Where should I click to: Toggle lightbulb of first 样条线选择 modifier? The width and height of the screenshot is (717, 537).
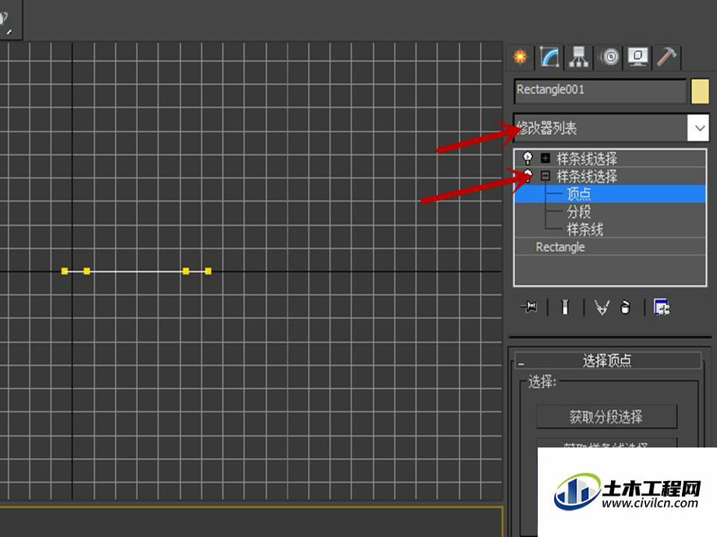[528, 158]
